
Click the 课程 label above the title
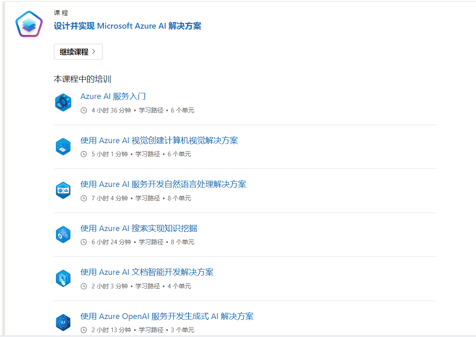click(61, 13)
